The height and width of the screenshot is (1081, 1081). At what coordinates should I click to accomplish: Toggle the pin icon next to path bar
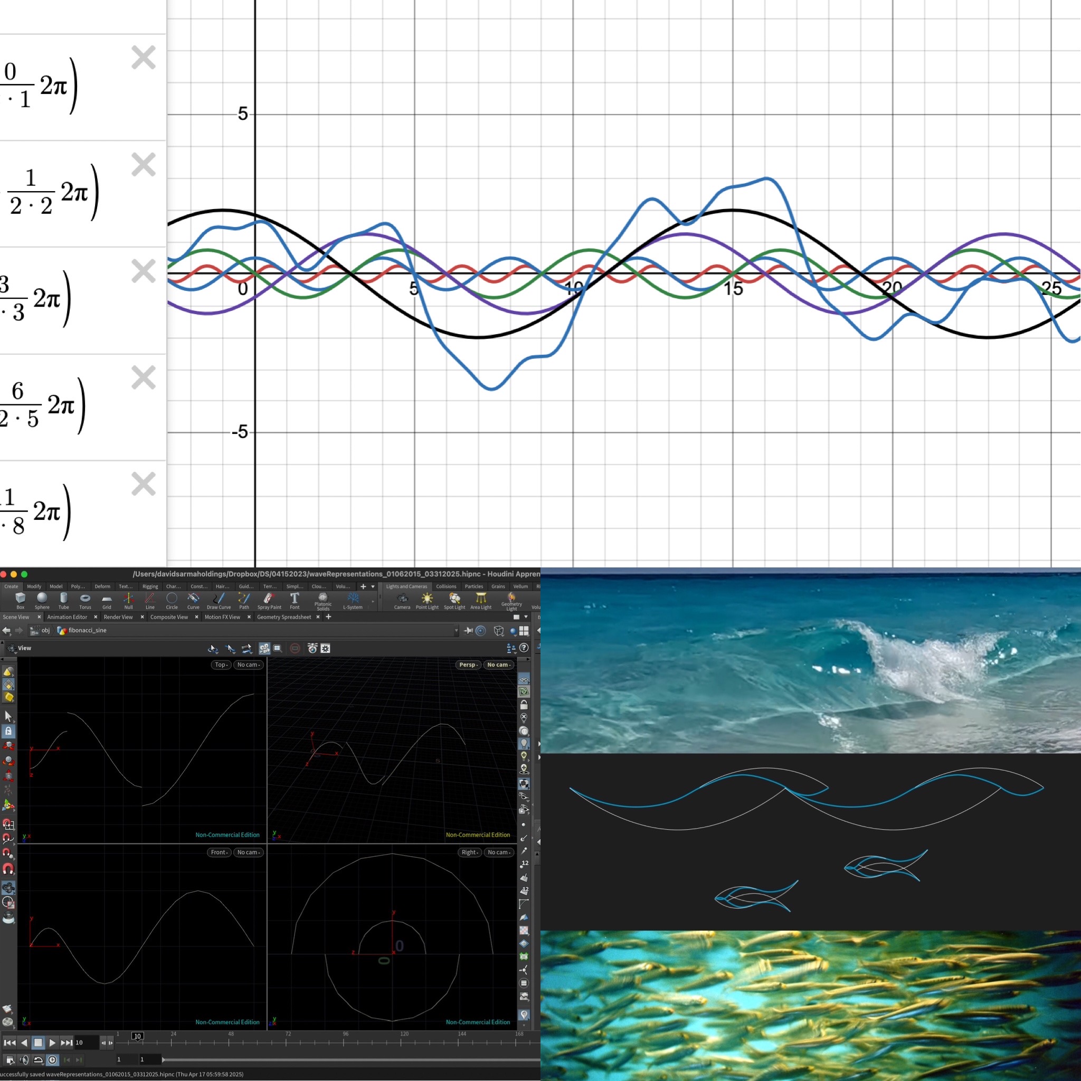click(468, 631)
